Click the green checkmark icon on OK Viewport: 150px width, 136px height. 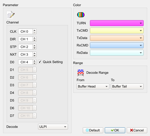pos(112,130)
